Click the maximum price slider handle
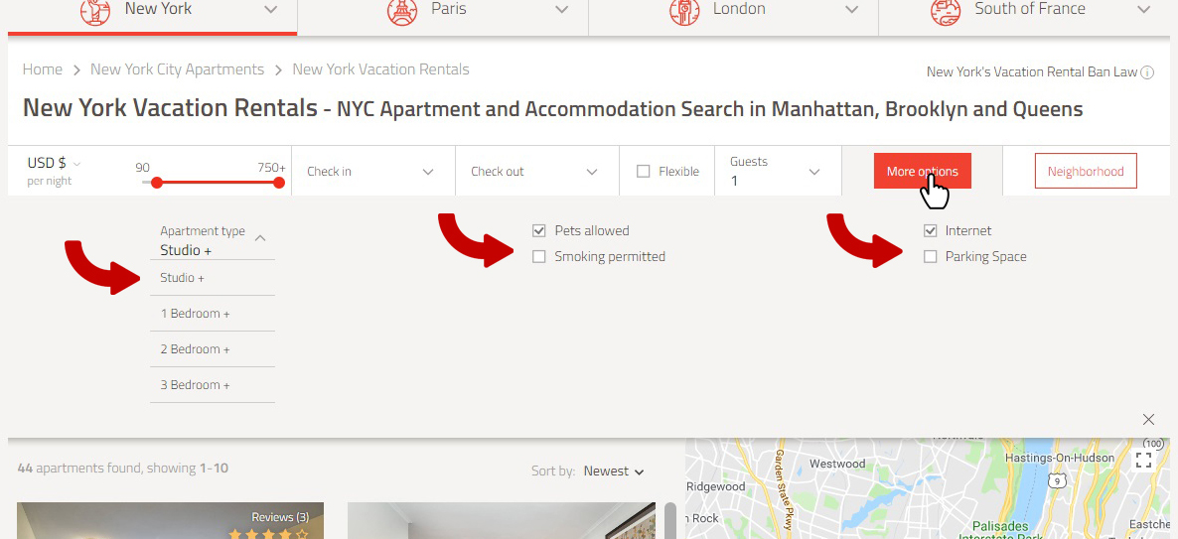This screenshot has width=1178, height=539. click(x=279, y=183)
